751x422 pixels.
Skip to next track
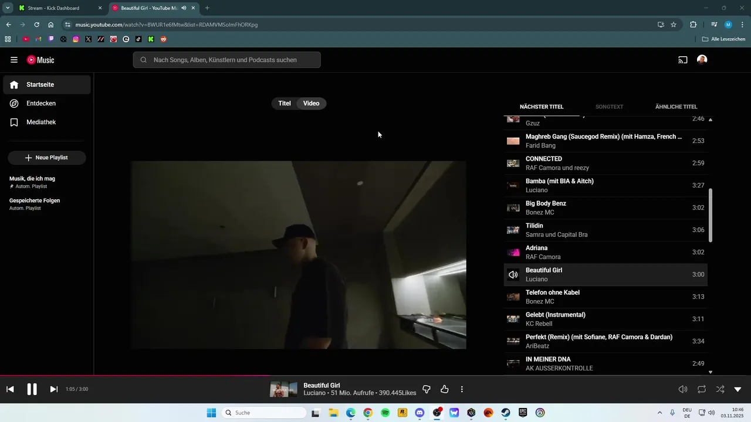click(53, 389)
